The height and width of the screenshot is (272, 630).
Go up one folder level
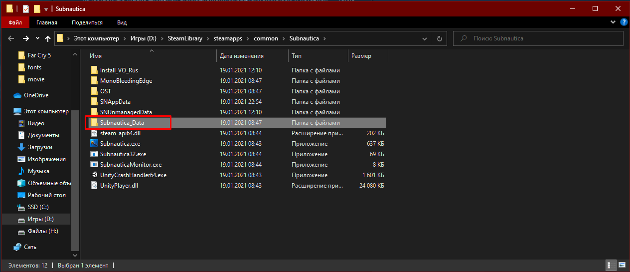click(48, 38)
